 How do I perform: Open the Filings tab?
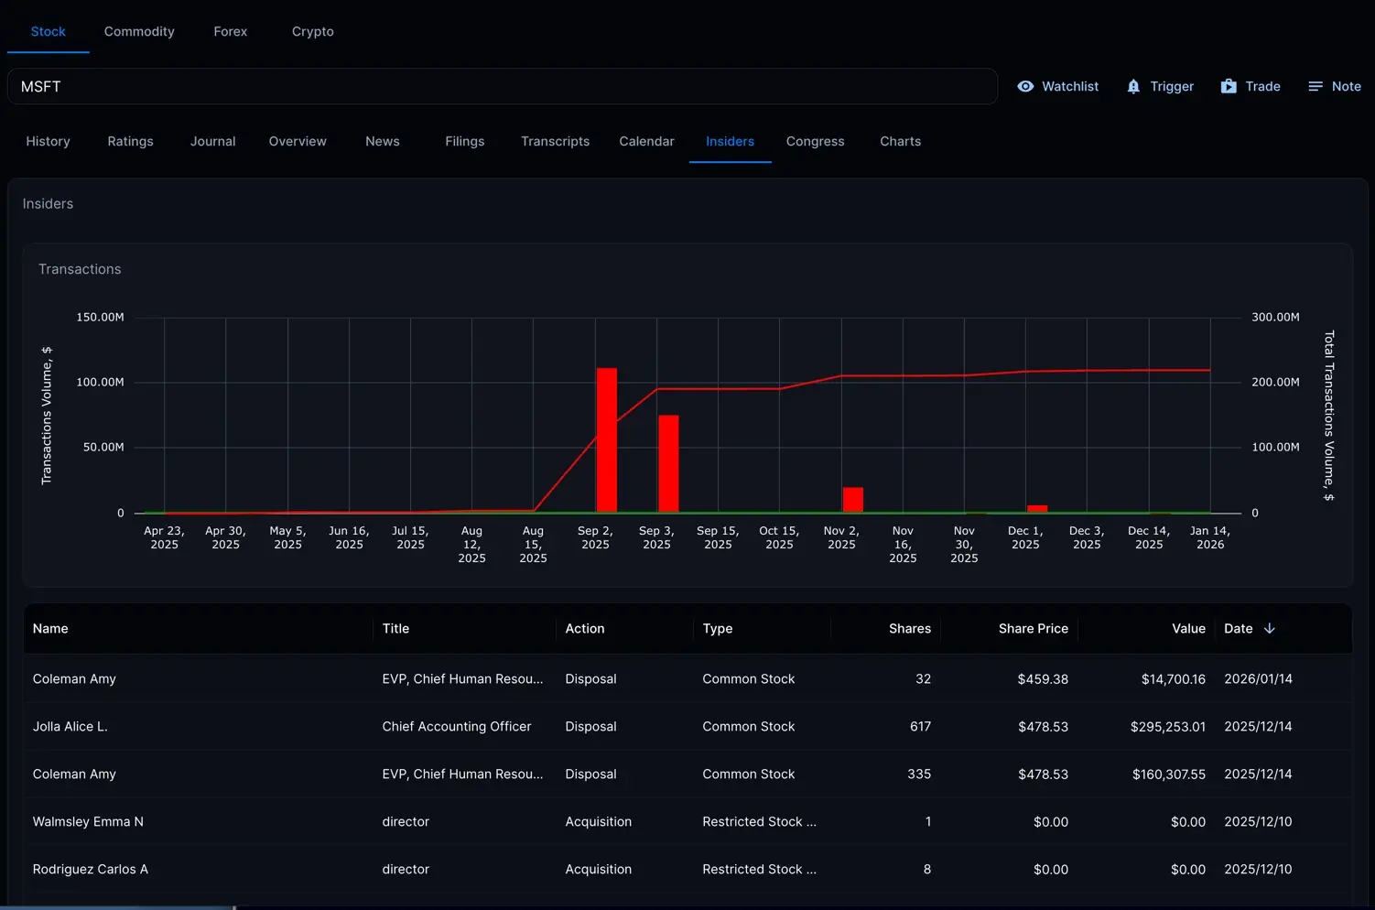[x=464, y=141]
